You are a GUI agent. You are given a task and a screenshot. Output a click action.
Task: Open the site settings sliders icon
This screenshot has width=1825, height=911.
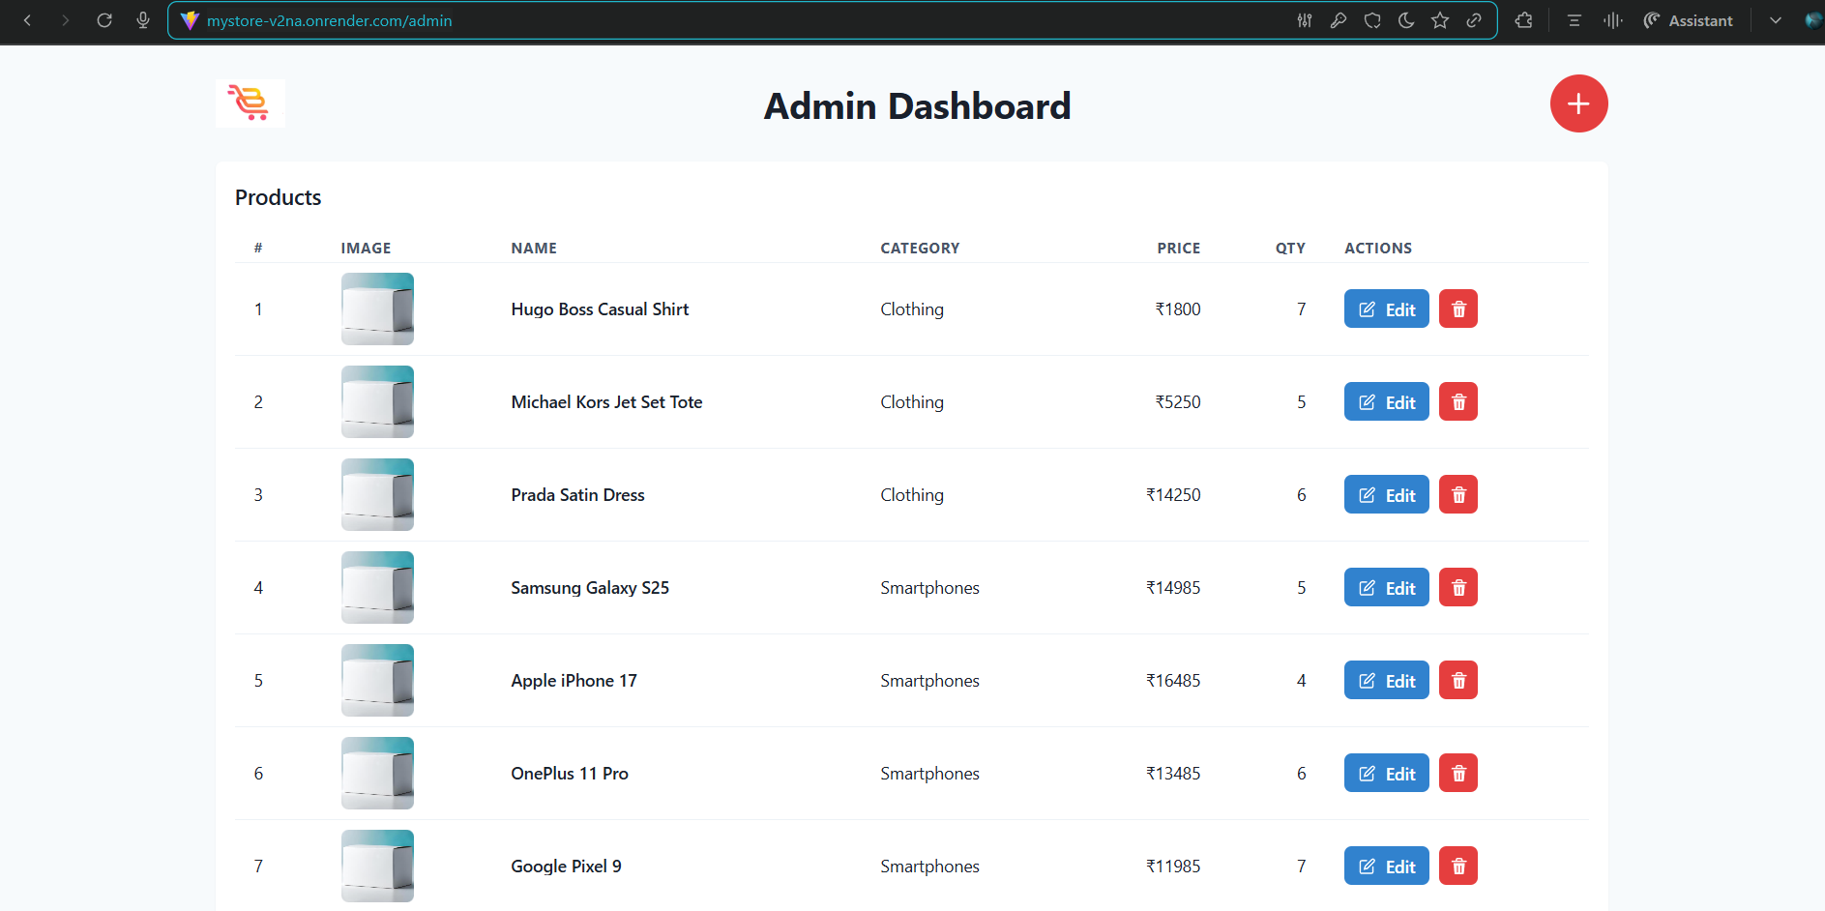(x=1305, y=20)
